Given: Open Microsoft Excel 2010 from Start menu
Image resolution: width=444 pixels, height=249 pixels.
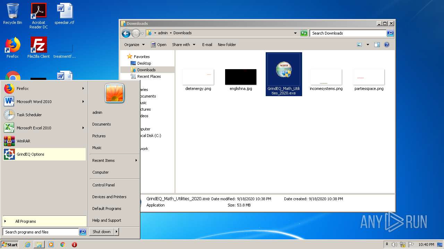Looking at the screenshot, I should pos(44,128).
